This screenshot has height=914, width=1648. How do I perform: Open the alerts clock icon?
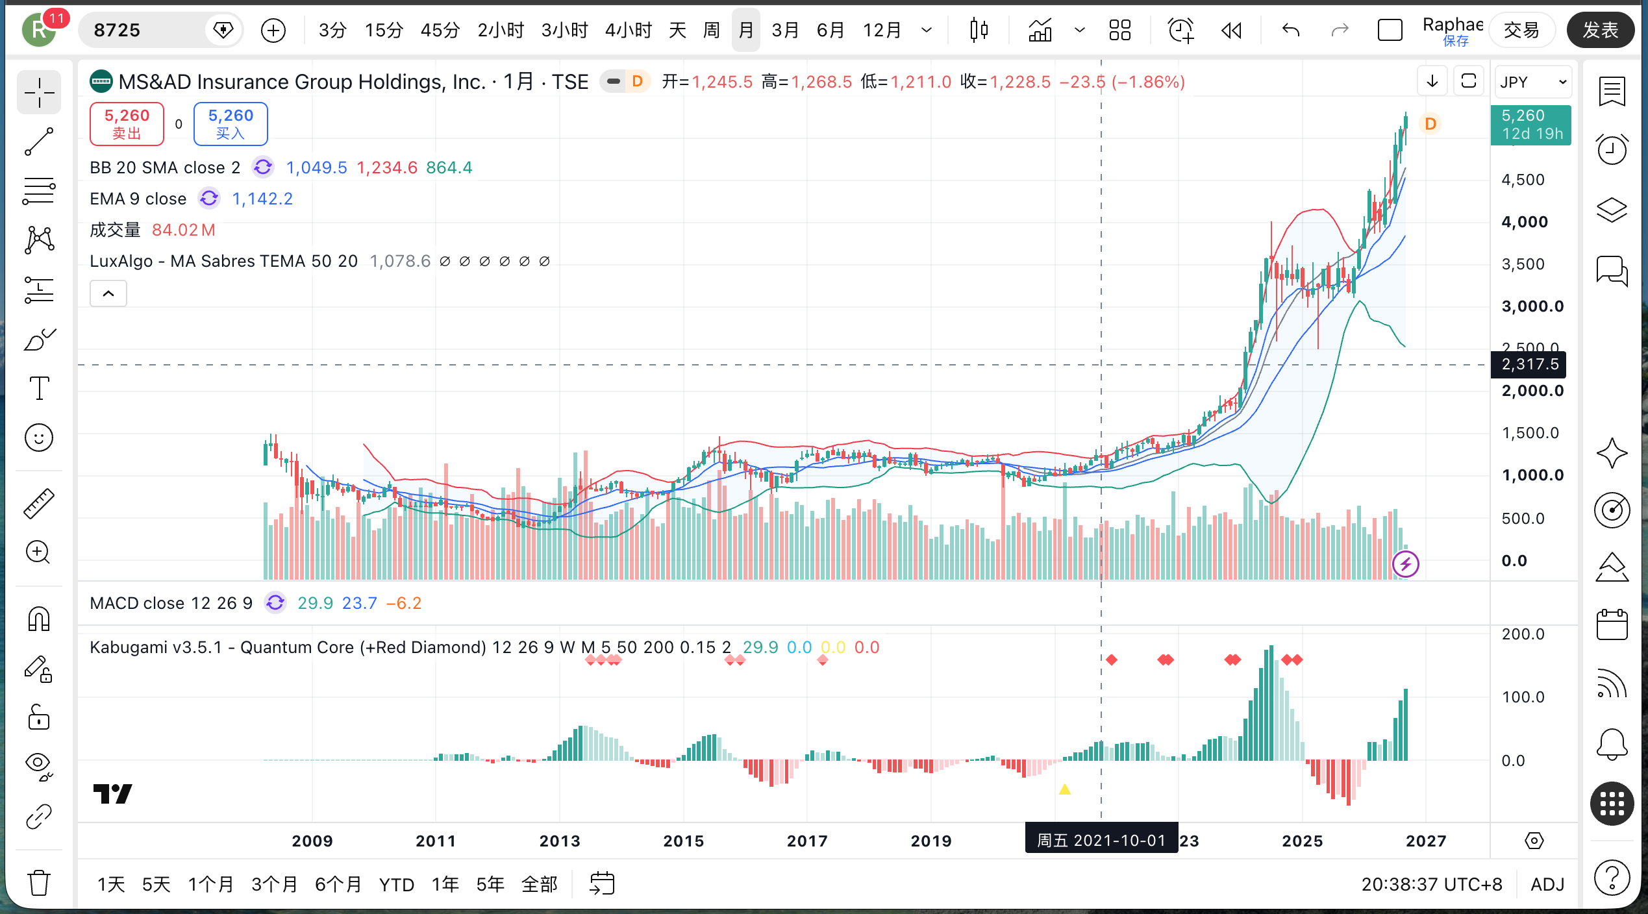coord(1612,149)
